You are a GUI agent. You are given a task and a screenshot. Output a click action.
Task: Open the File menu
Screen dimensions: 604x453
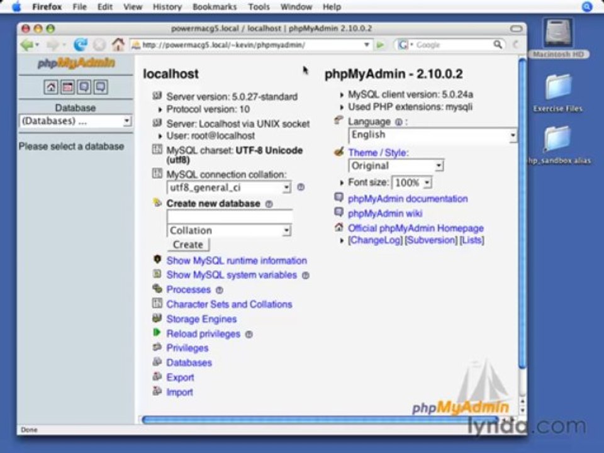pyautogui.click(x=79, y=6)
